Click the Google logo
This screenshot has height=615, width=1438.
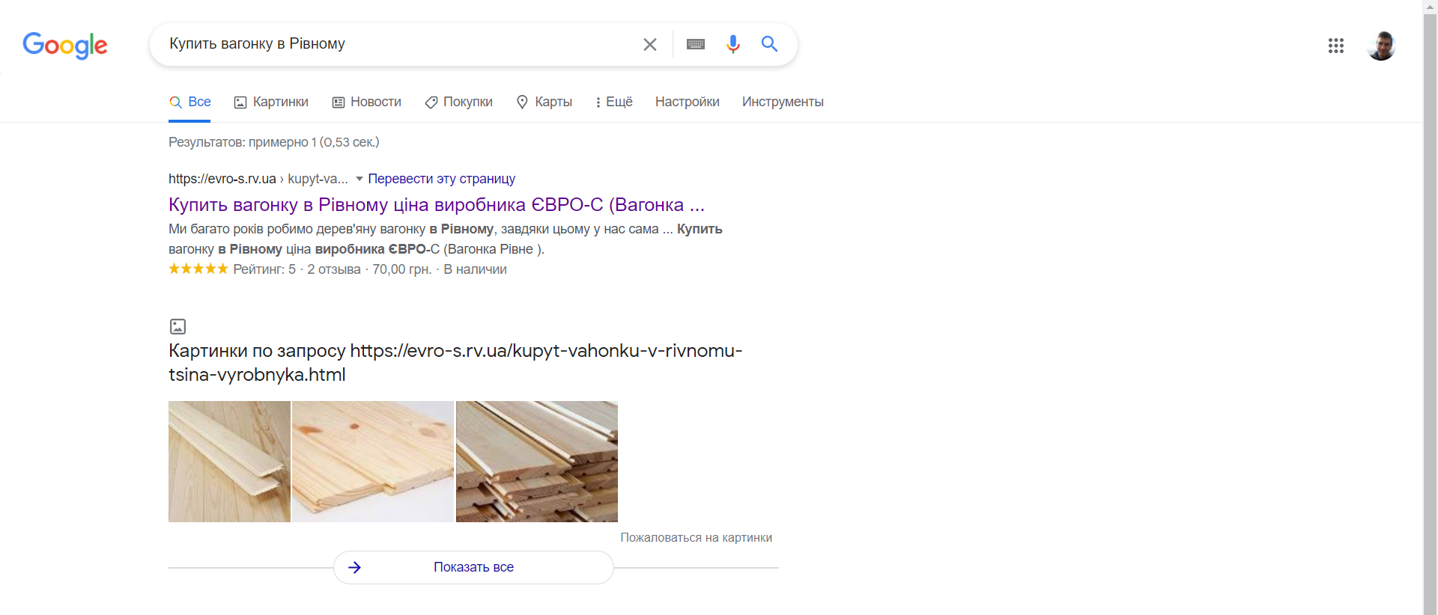click(65, 45)
